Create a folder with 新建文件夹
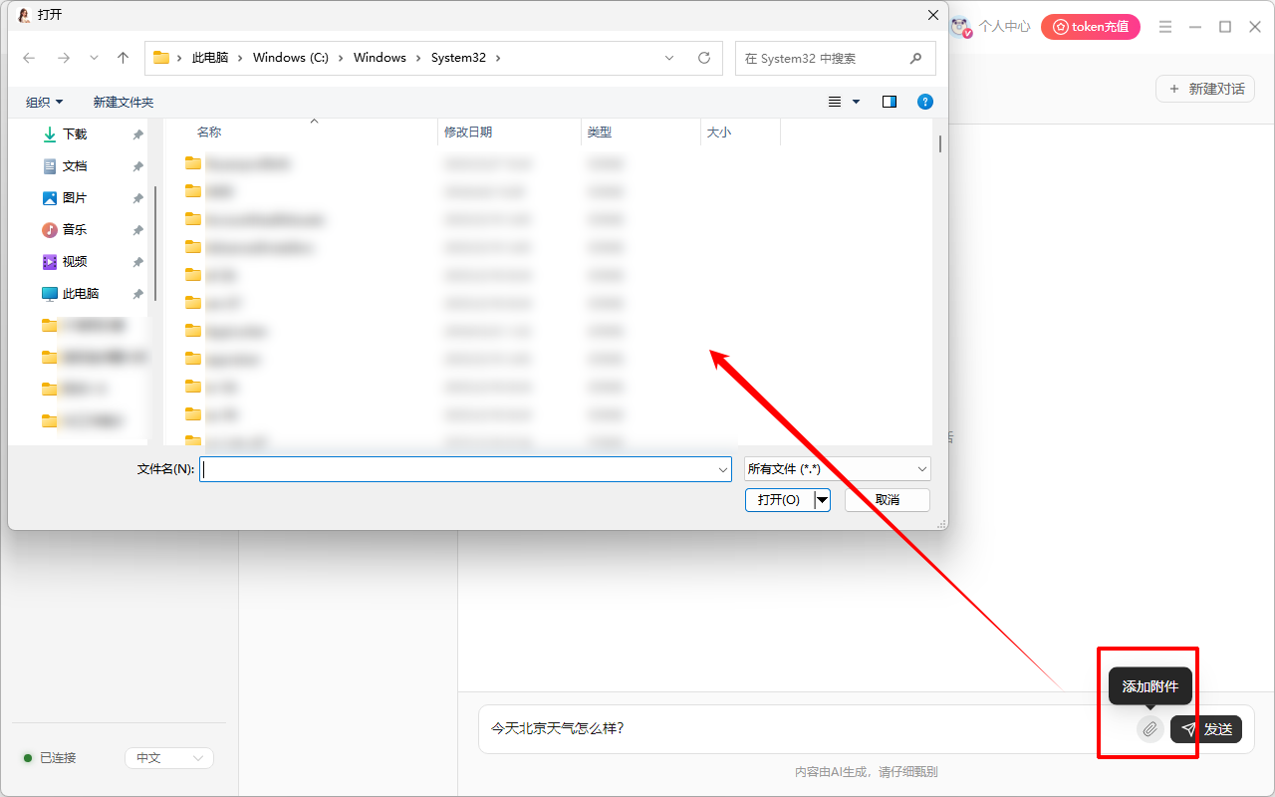Image resolution: width=1275 pixels, height=797 pixels. click(x=124, y=102)
